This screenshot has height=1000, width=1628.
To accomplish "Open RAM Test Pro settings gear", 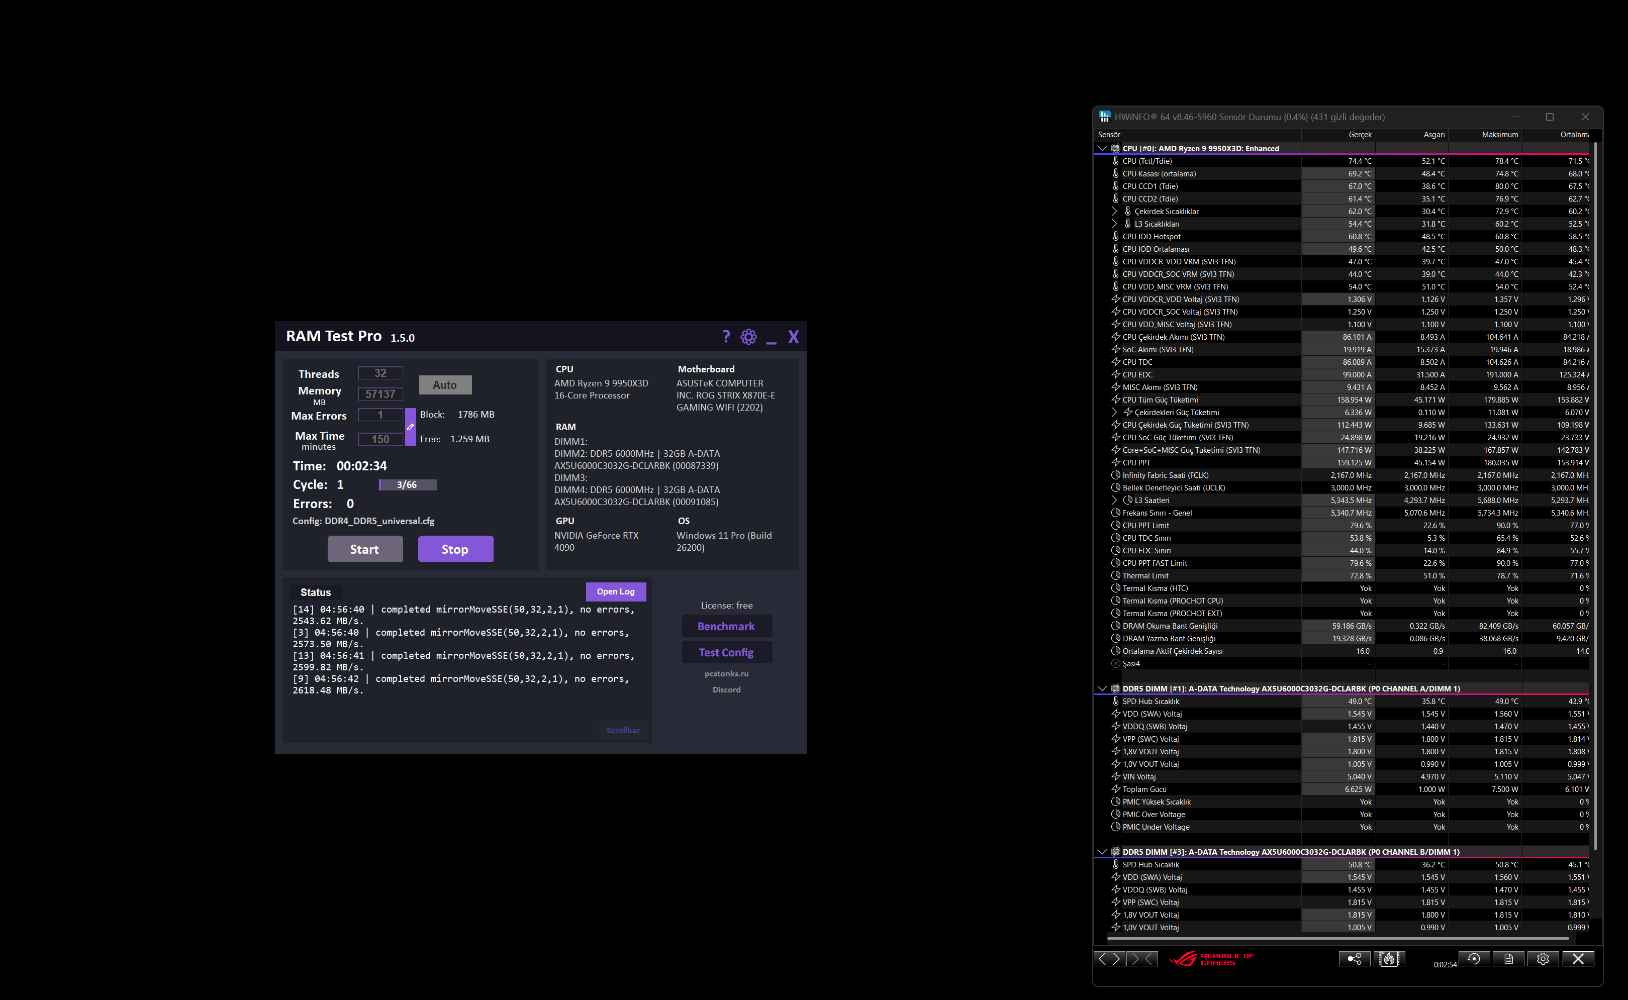I will tap(748, 337).
